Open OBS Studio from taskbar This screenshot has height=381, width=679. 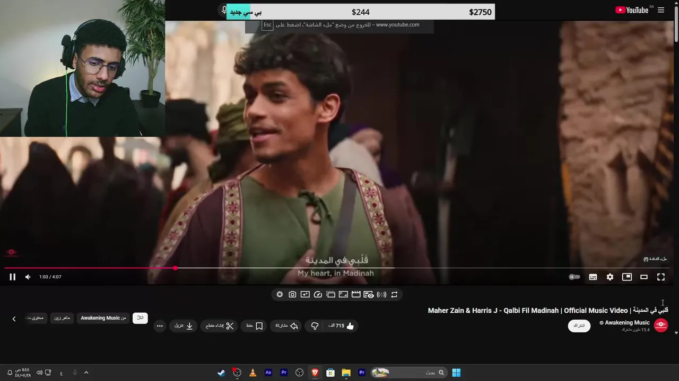point(299,373)
